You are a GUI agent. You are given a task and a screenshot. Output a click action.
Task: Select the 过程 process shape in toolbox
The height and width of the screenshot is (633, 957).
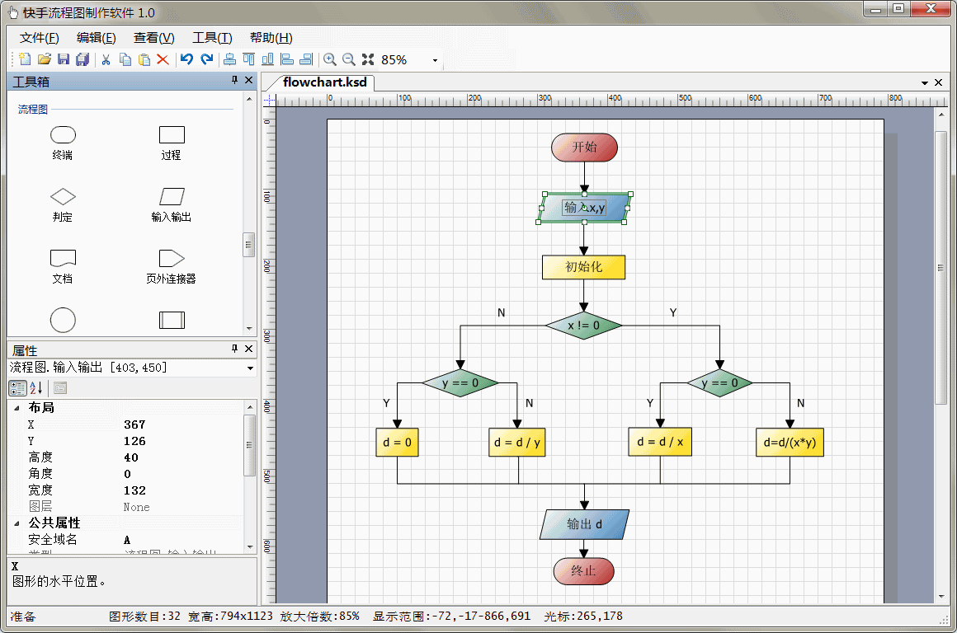172,143
